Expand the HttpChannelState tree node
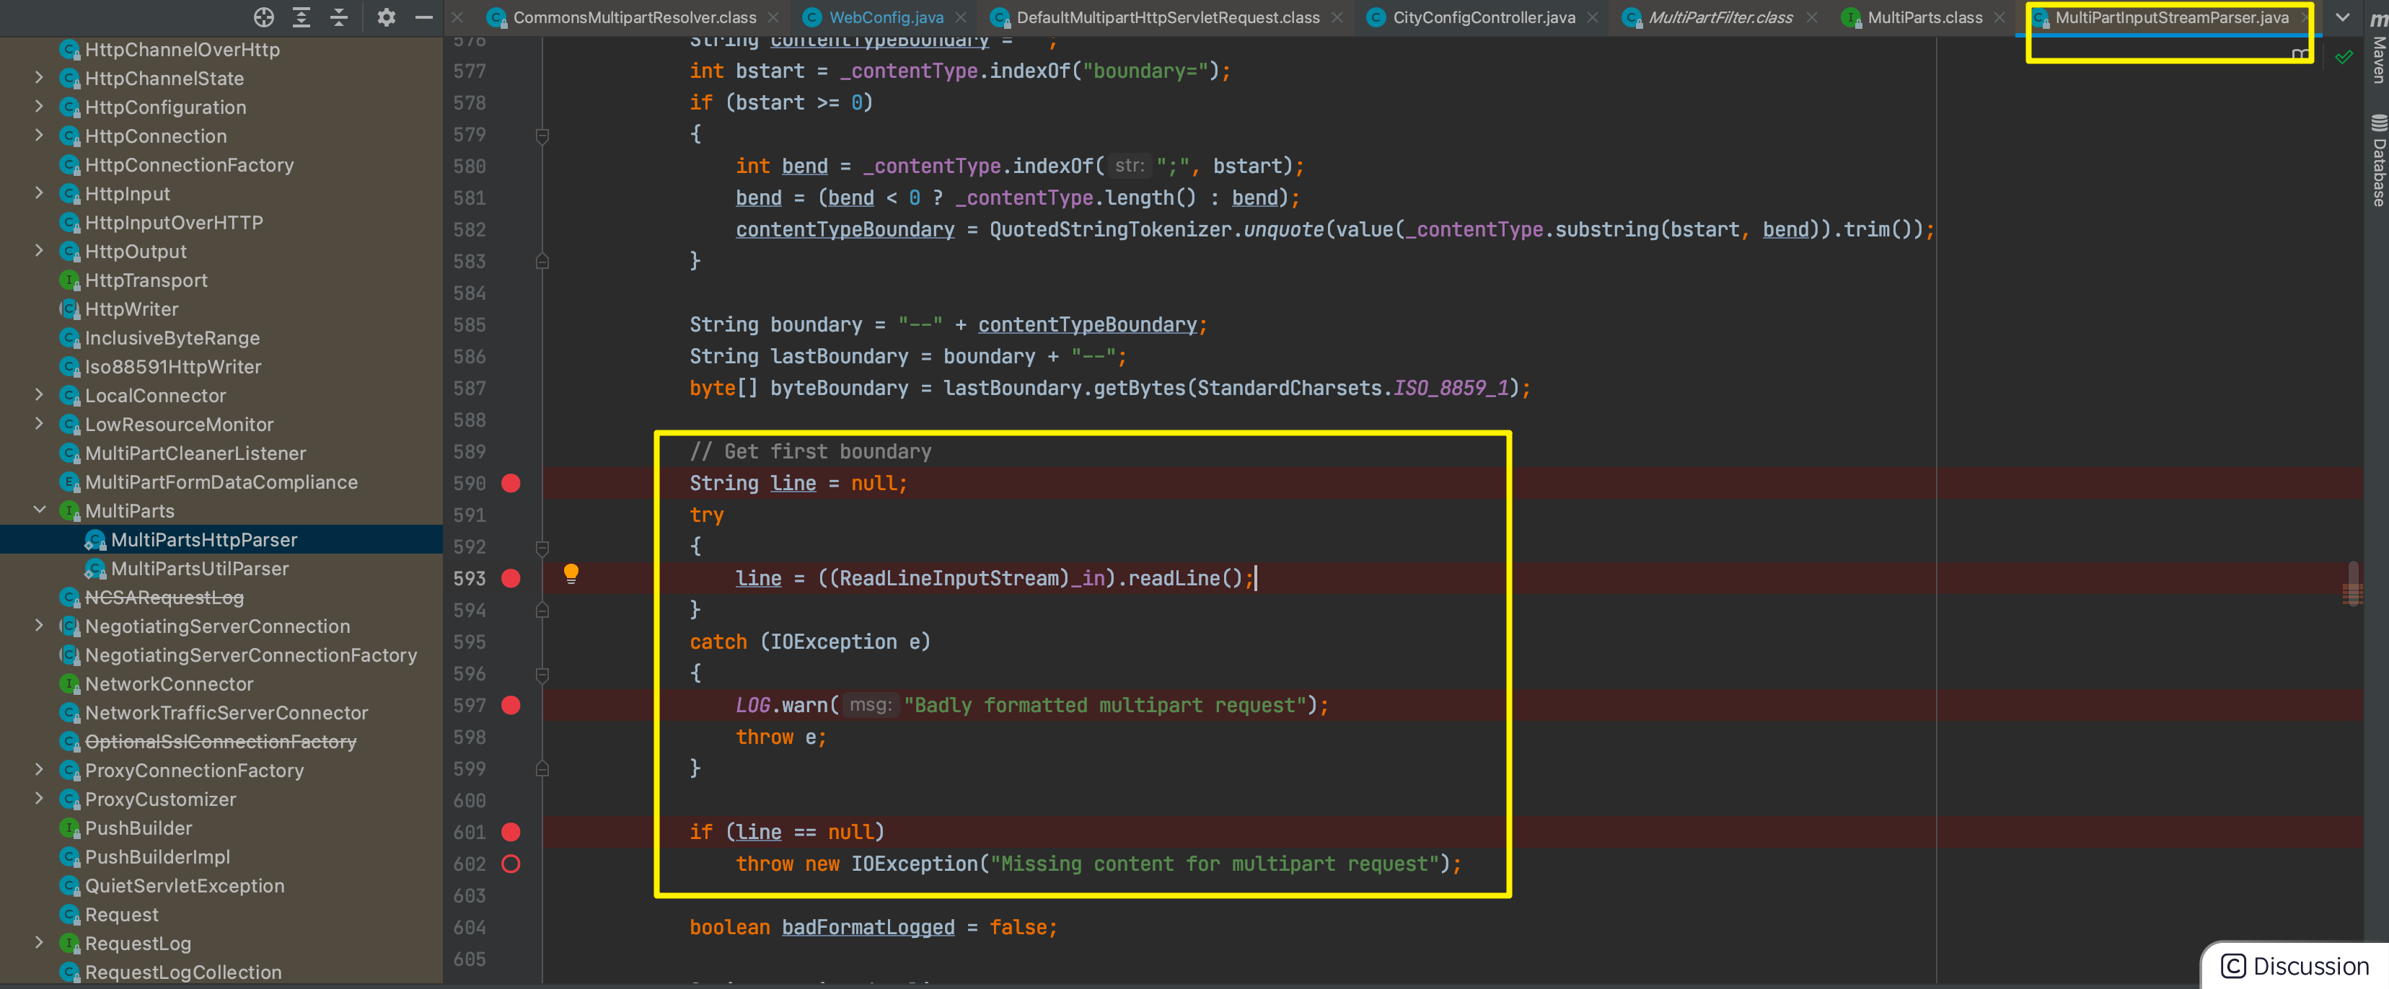2389x989 pixels. [x=39, y=78]
